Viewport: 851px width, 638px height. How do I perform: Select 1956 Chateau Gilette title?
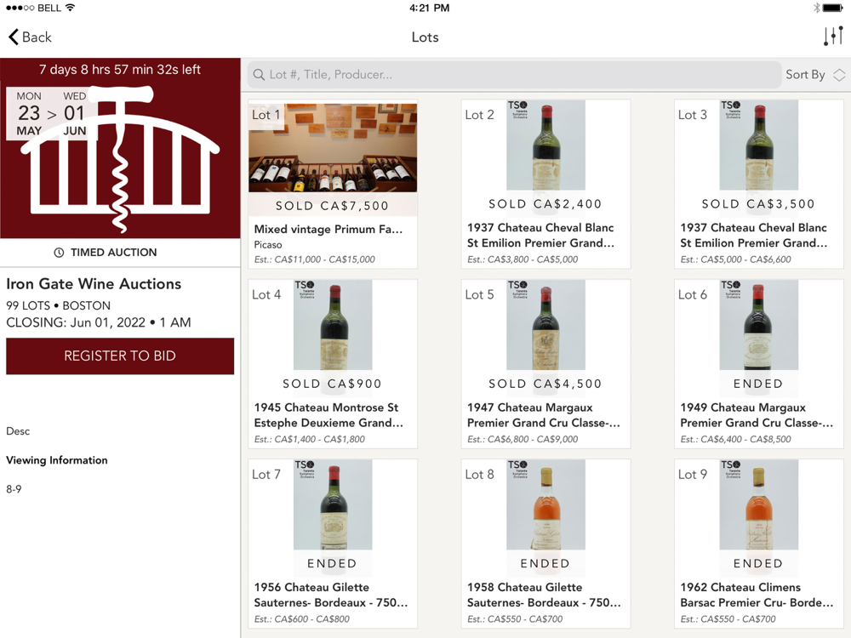coord(330,595)
